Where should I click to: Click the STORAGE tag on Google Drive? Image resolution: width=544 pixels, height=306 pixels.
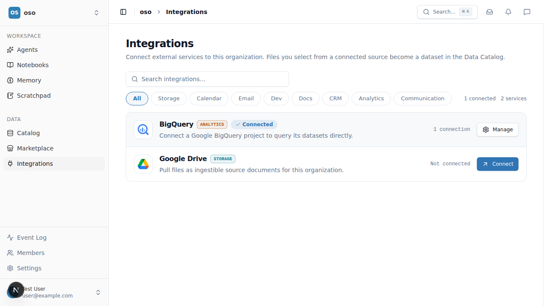[x=223, y=159]
